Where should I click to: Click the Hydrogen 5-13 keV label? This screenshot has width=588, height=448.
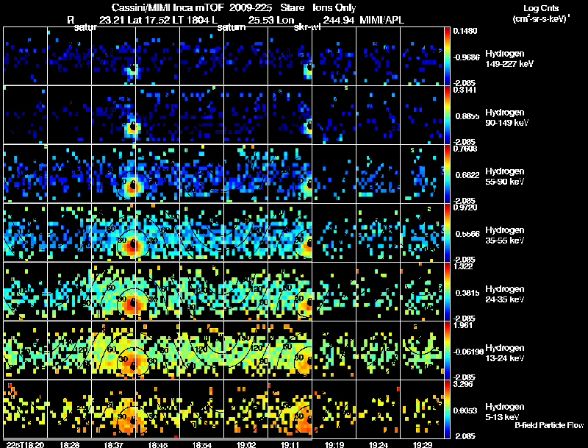(505, 412)
